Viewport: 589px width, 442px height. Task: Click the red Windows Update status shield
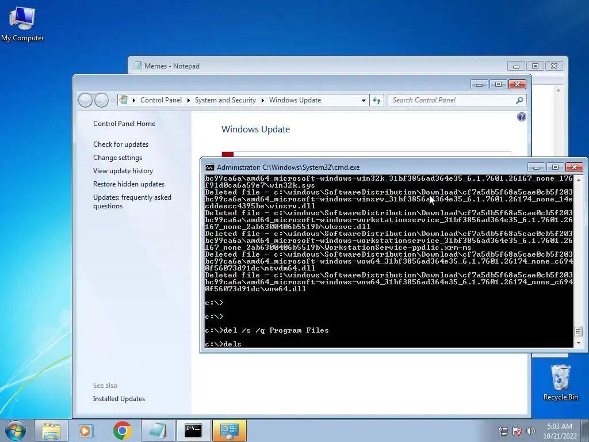228,154
